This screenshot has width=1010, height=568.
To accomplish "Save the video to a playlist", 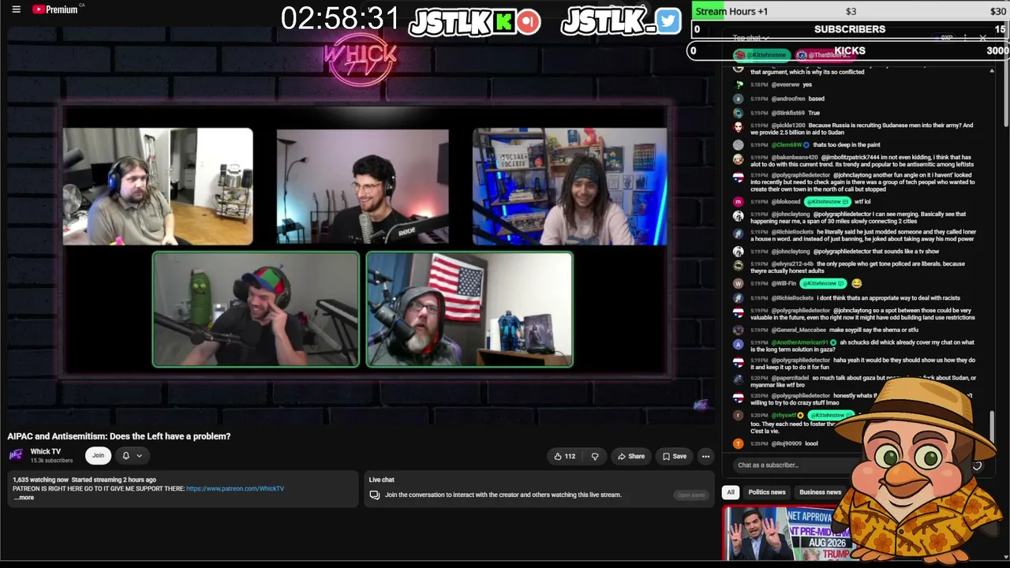I will click(x=675, y=456).
